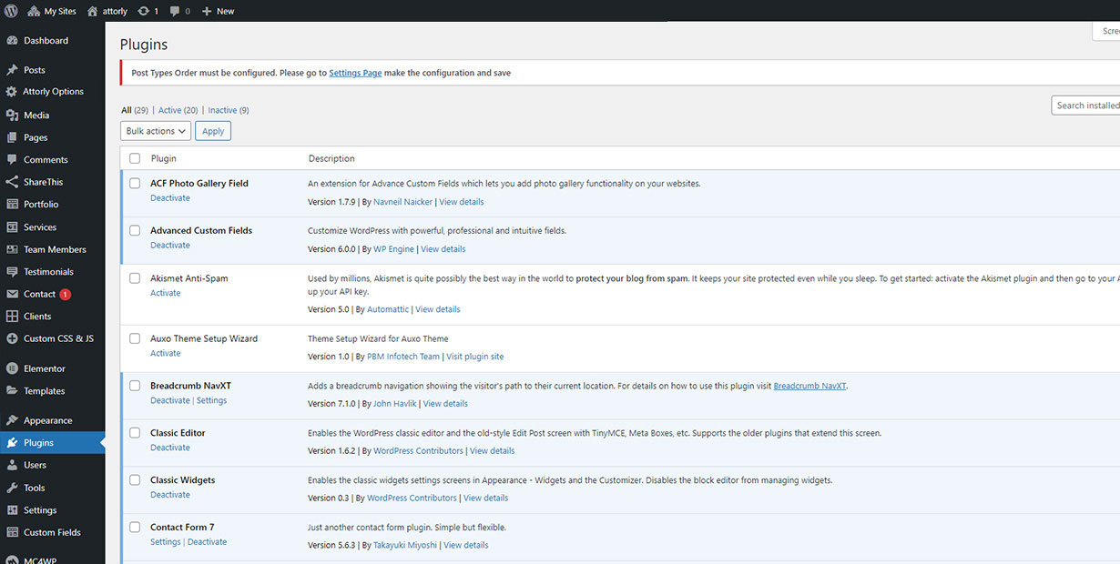Screen dimensions: 1120x564
Task: Open the Dashboard sidebar icon
Action: click(12, 41)
